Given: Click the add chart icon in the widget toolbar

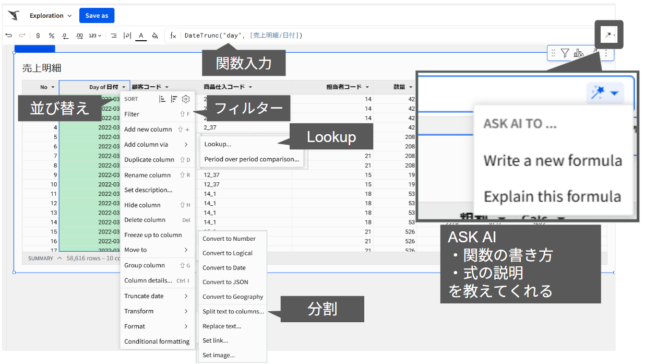Looking at the screenshot, I should click(x=579, y=53).
